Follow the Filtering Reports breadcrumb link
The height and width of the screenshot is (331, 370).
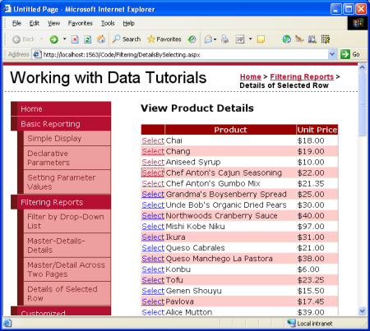tap(302, 77)
